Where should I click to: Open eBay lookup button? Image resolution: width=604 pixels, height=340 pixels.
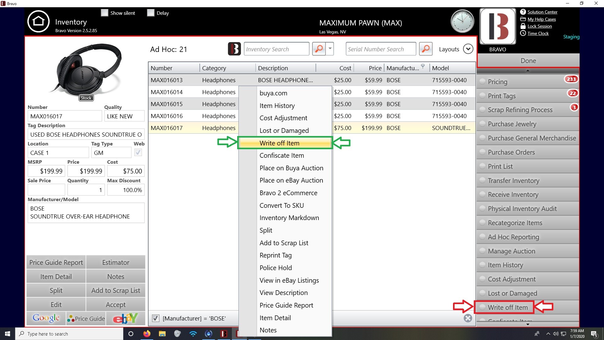[126, 318]
